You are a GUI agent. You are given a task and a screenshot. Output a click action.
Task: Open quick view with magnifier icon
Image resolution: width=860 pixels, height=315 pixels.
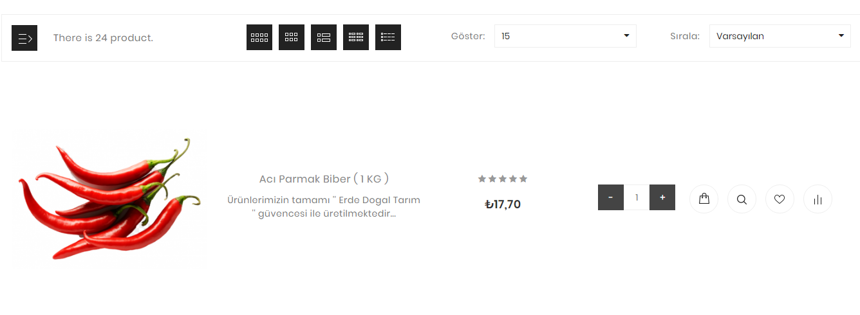742,199
